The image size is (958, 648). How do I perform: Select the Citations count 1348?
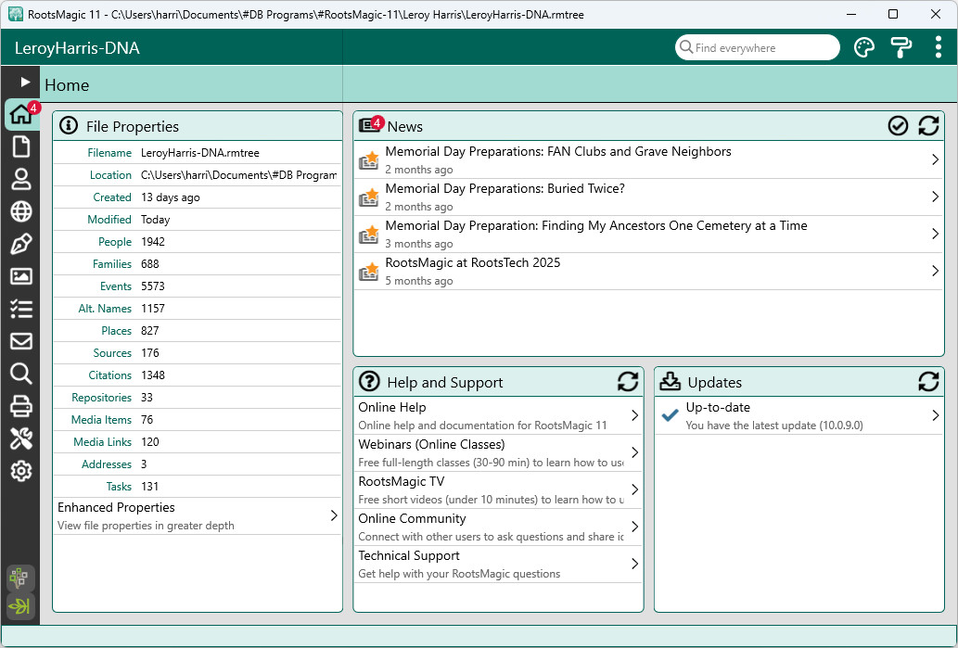[x=153, y=375]
